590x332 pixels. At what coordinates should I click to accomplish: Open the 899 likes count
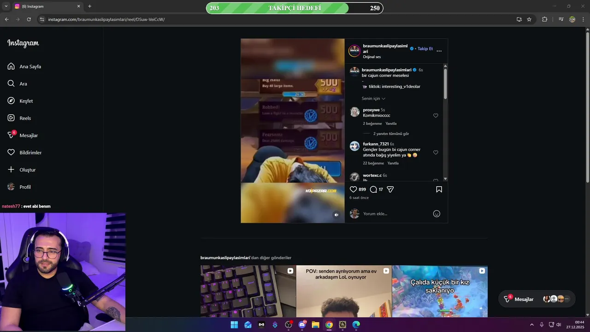[x=362, y=190]
